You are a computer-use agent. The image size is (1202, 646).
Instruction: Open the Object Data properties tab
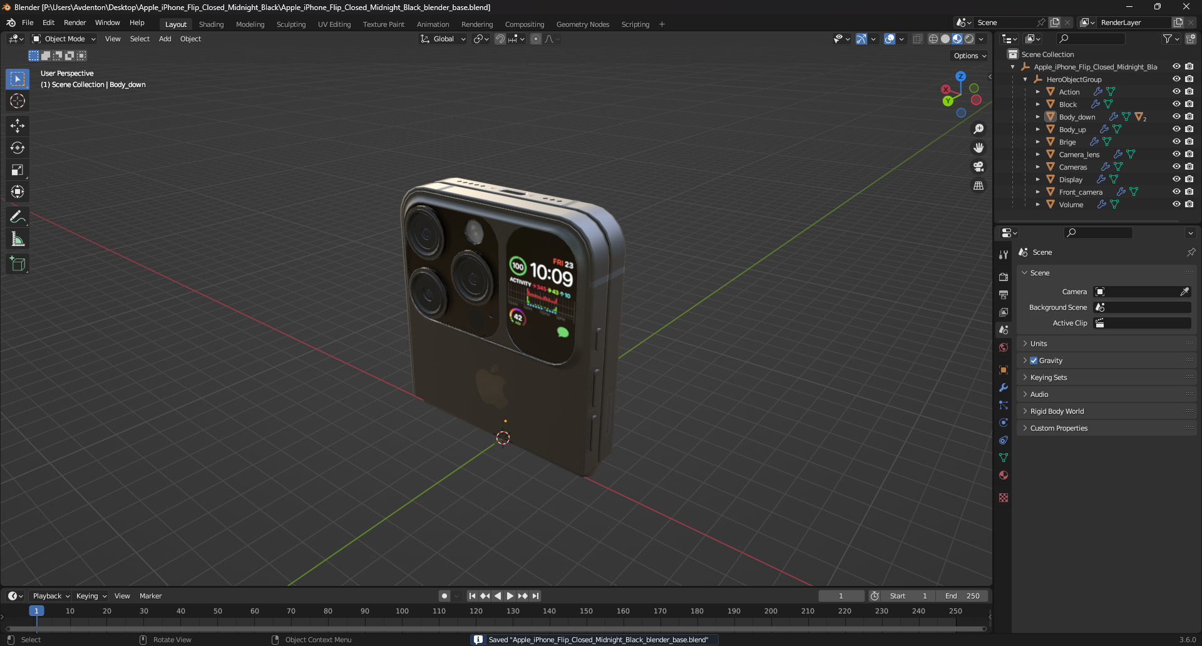(x=1004, y=458)
